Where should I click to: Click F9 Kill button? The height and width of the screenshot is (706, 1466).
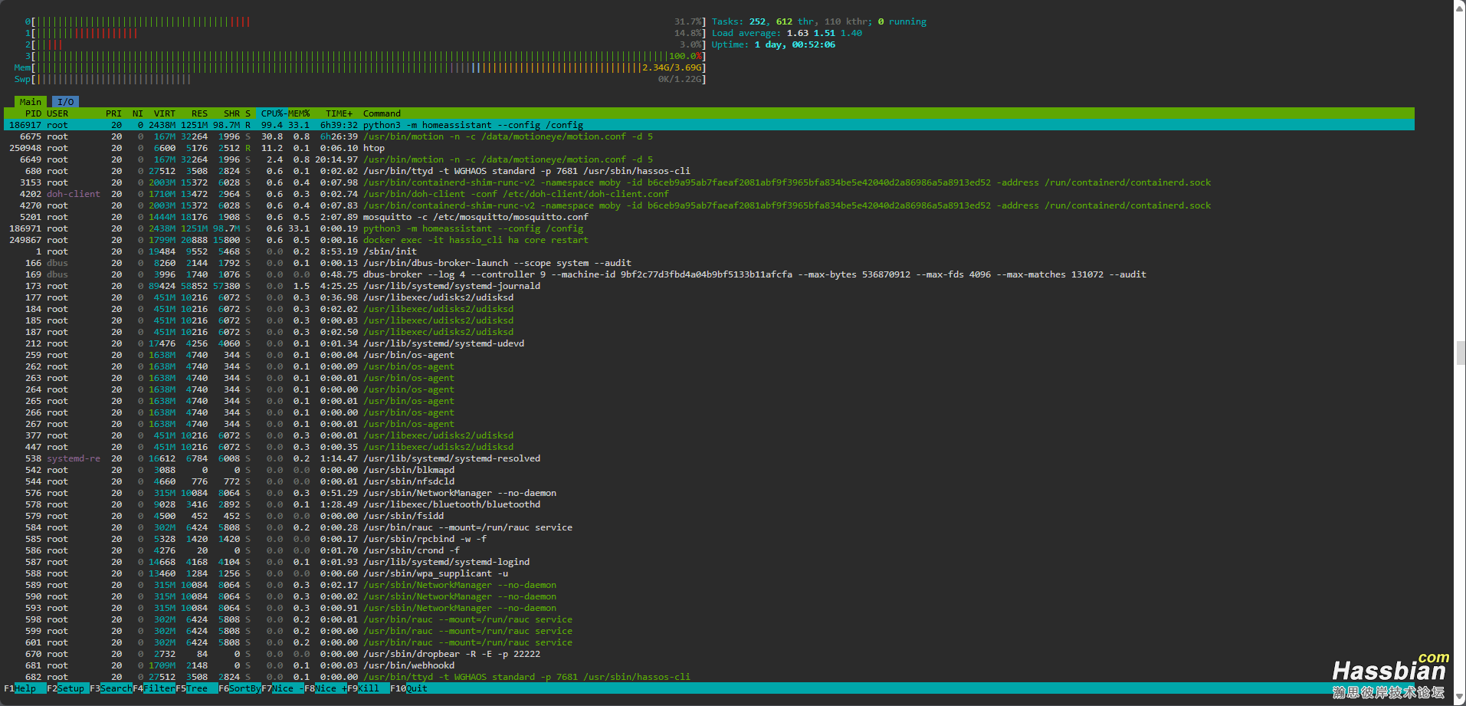369,688
